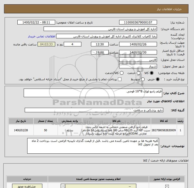This screenshot has width=194, height=188.
Task: Click the مشاهده مجوز button
Action: coord(27,186)
